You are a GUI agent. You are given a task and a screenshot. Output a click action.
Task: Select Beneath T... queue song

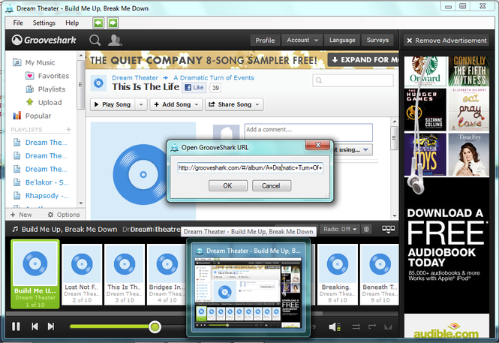click(380, 275)
